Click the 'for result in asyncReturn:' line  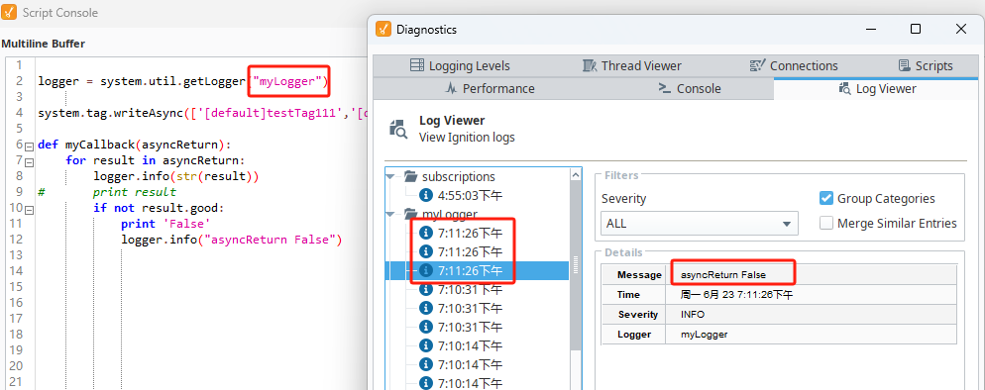[156, 160]
